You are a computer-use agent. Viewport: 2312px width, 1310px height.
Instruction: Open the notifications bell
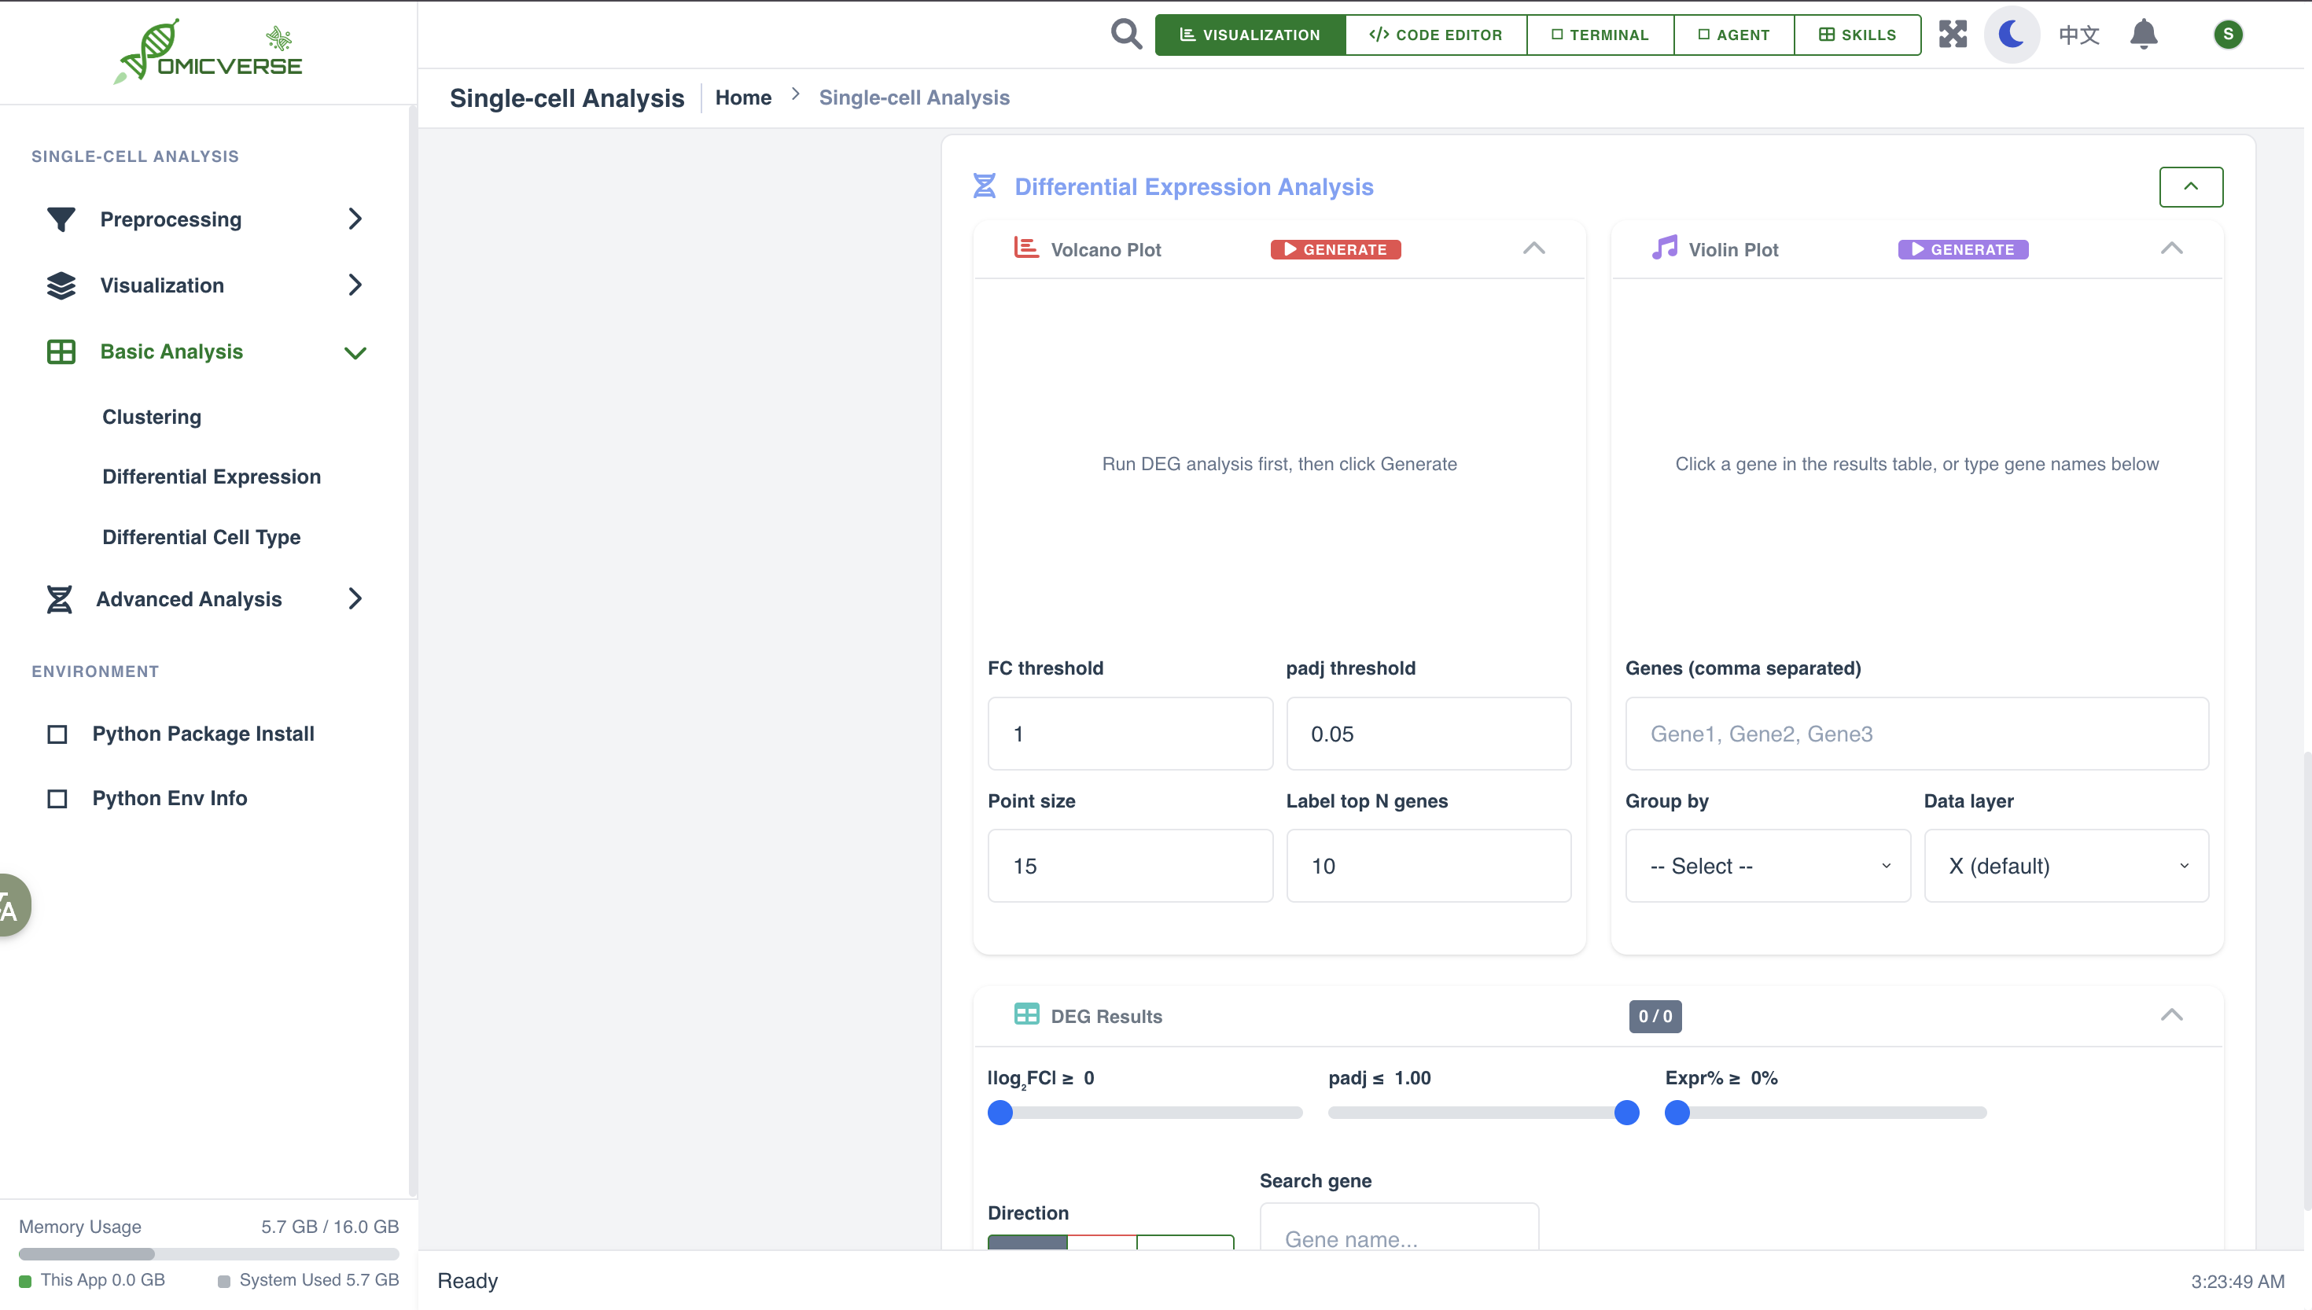pos(2144,34)
